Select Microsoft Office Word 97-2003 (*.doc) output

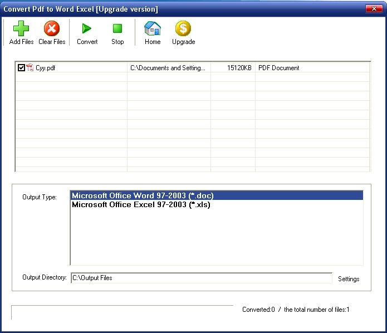143,195
